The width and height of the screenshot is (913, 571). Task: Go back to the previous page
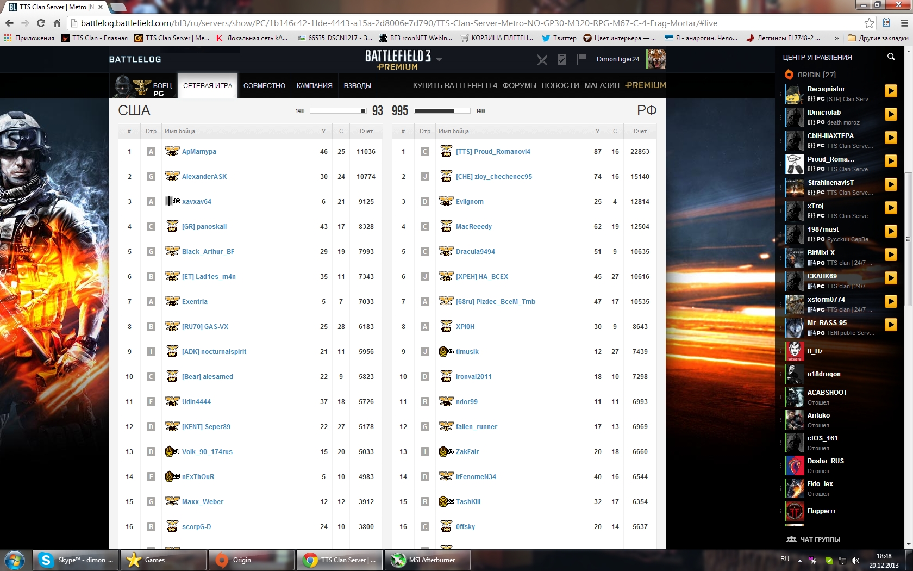pos(9,23)
